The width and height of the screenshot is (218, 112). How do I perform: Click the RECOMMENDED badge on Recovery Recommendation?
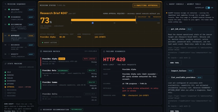click(77, 110)
